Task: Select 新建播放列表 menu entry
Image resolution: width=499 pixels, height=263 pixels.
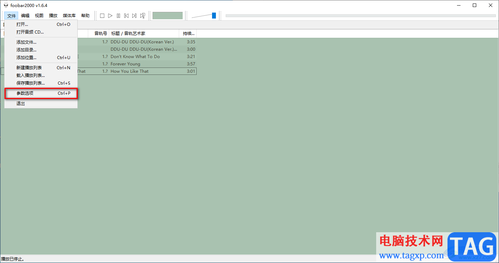Action: pyautogui.click(x=41, y=68)
